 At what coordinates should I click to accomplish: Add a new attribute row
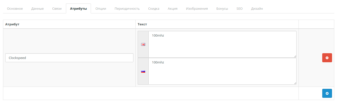(x=327, y=93)
